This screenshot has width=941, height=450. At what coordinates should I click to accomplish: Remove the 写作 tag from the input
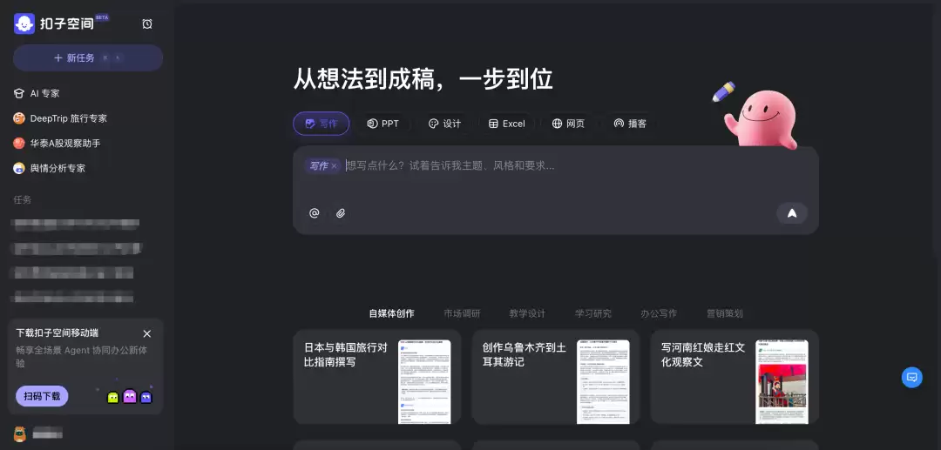tap(335, 166)
